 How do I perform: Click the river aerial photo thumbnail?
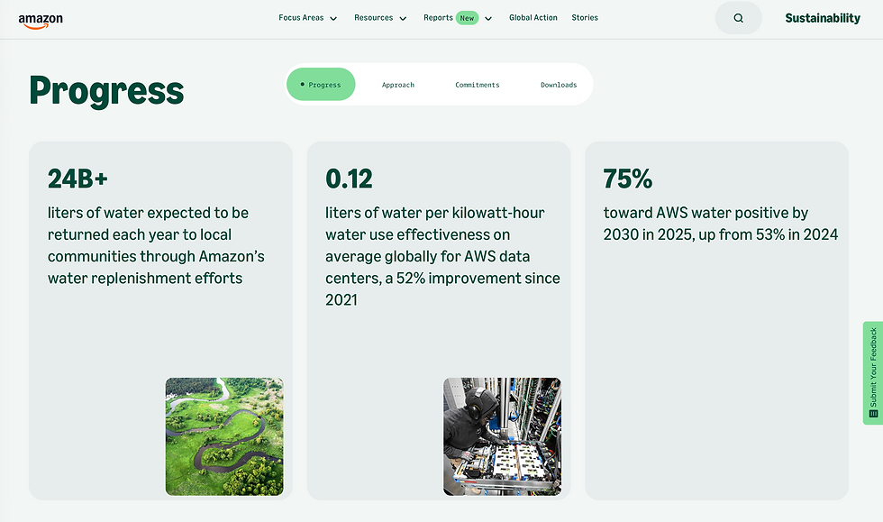(x=224, y=437)
